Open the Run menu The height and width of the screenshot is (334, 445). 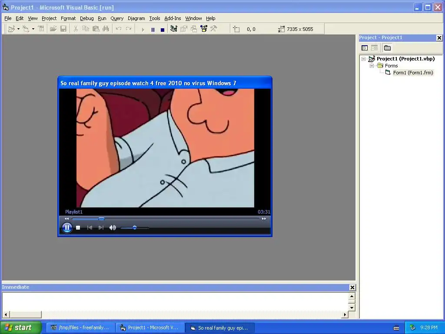pos(102,18)
